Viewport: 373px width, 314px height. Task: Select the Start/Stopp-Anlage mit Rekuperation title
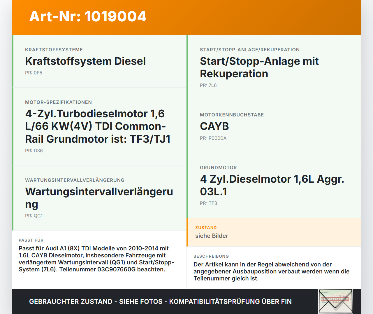pos(259,67)
